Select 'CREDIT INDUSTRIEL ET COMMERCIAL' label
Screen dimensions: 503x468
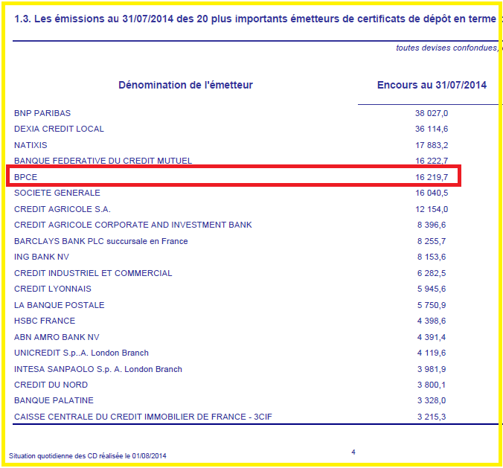(x=93, y=273)
